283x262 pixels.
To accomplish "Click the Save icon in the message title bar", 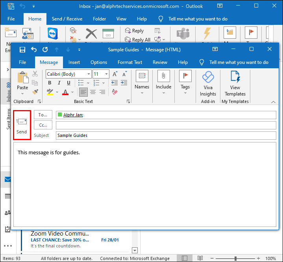I will (22, 50).
